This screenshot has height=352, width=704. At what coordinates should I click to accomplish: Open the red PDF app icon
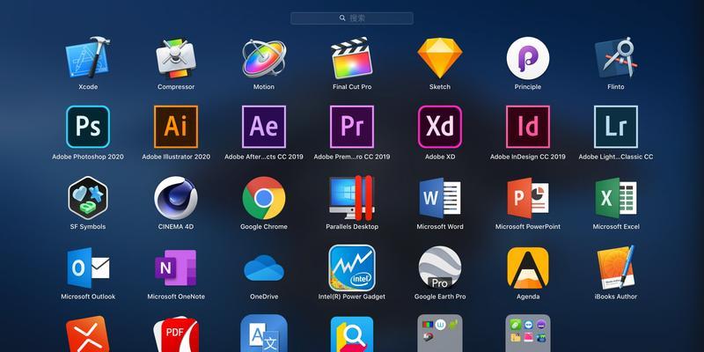pyautogui.click(x=176, y=334)
